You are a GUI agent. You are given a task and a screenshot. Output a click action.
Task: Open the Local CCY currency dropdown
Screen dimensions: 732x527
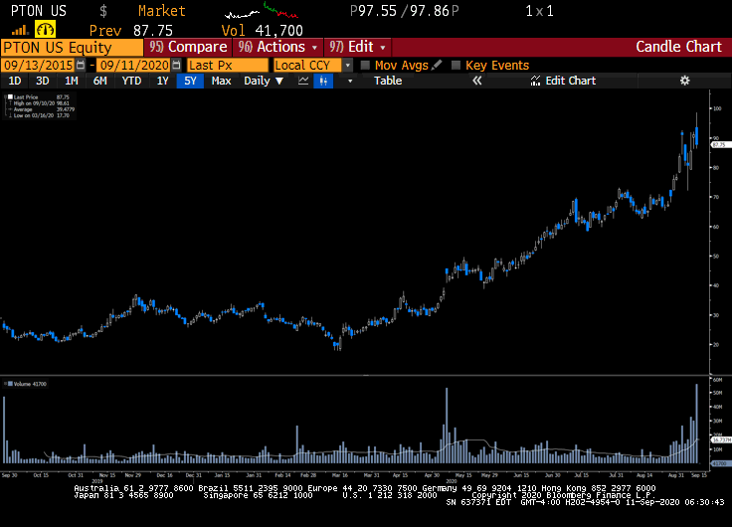tap(347, 66)
